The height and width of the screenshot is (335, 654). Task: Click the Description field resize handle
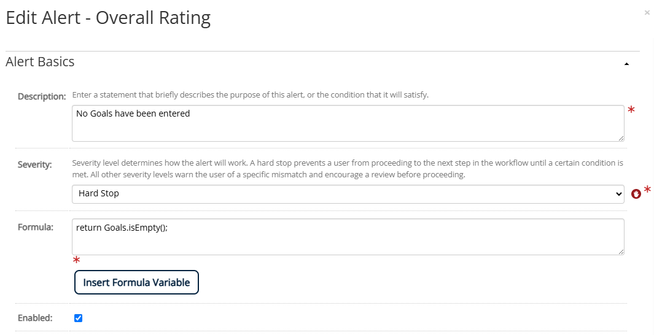(x=621, y=138)
